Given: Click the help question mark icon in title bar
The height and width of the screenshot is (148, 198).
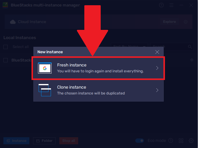Looking at the screenshot, I should point(161,5).
